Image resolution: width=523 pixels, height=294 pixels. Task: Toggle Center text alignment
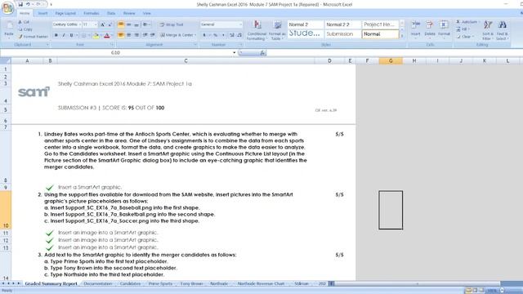coord(128,35)
